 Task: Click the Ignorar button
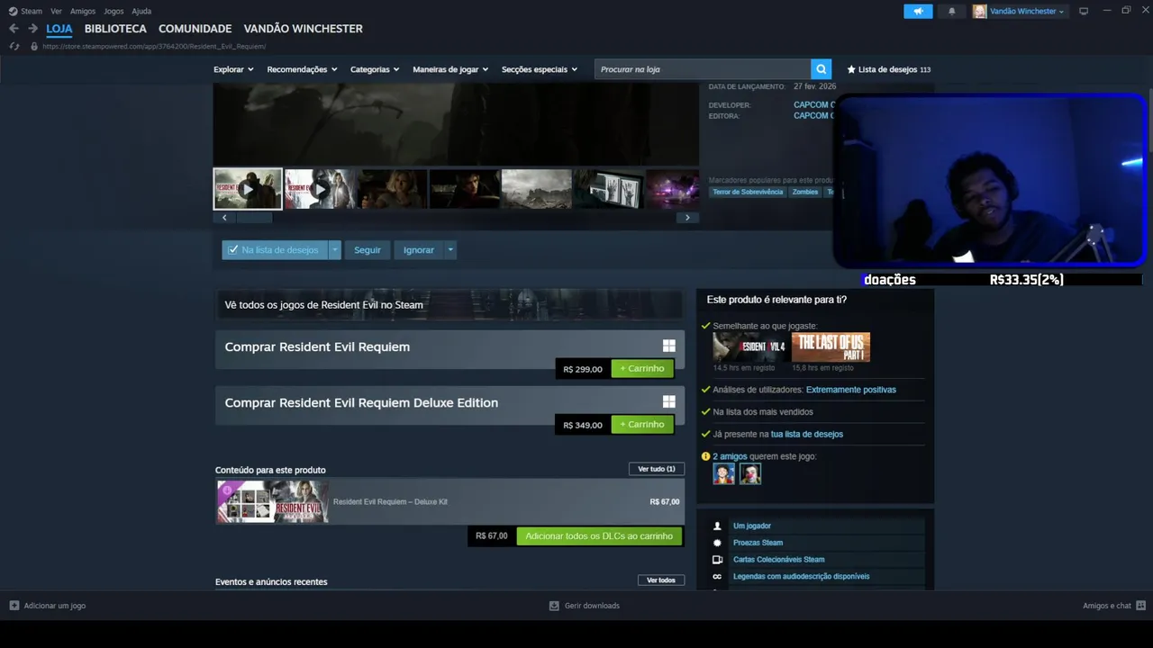pyautogui.click(x=419, y=249)
